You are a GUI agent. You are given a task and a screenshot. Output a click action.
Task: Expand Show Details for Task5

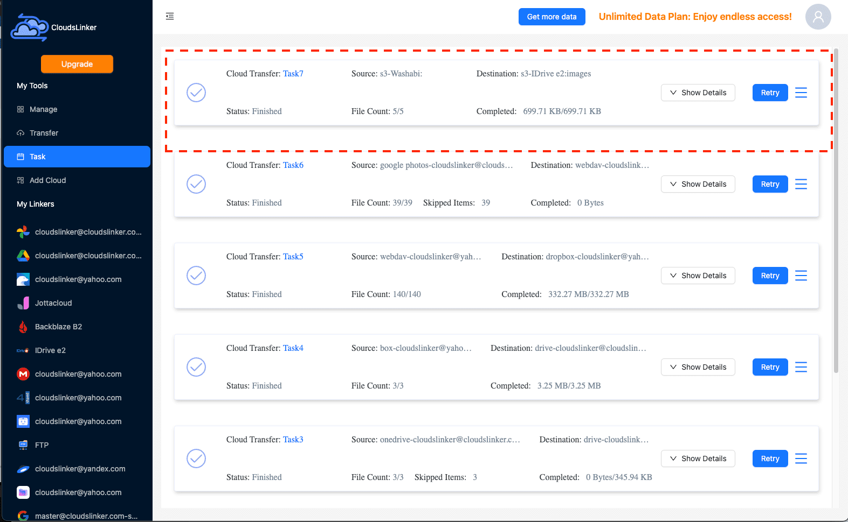[x=698, y=276]
